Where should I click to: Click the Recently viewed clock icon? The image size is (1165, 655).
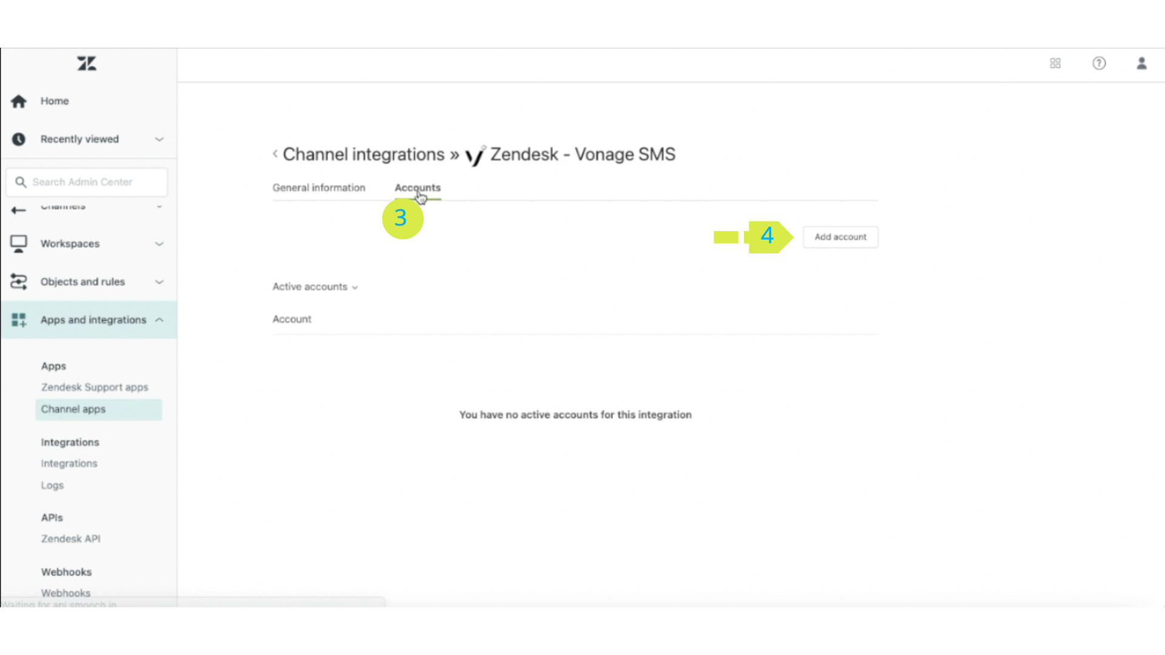[19, 139]
